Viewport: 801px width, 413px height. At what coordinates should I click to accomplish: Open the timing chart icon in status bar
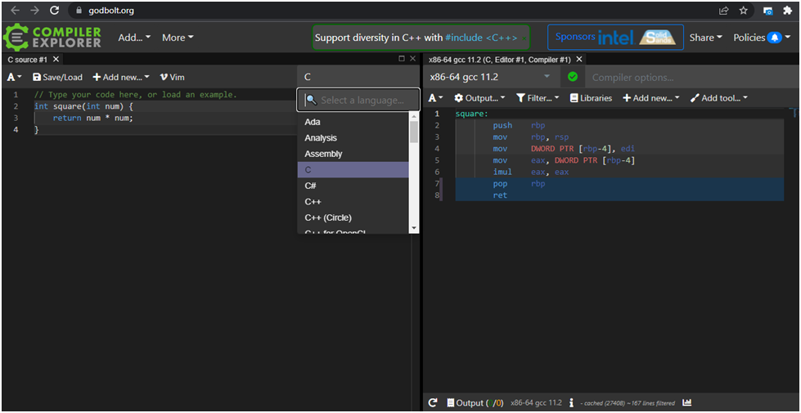point(686,402)
